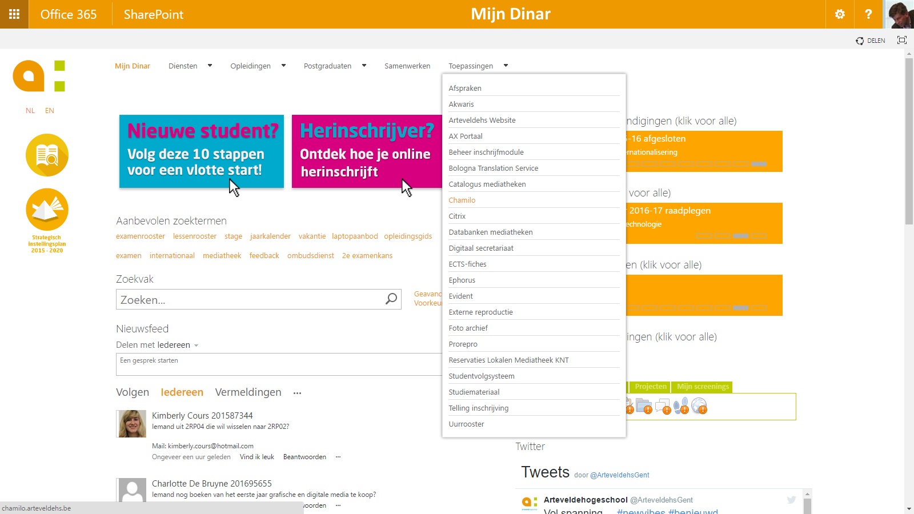Screen dimensions: 914x514
Task: Open the @ArteveldehsGent Twitter link
Action: 619,475
